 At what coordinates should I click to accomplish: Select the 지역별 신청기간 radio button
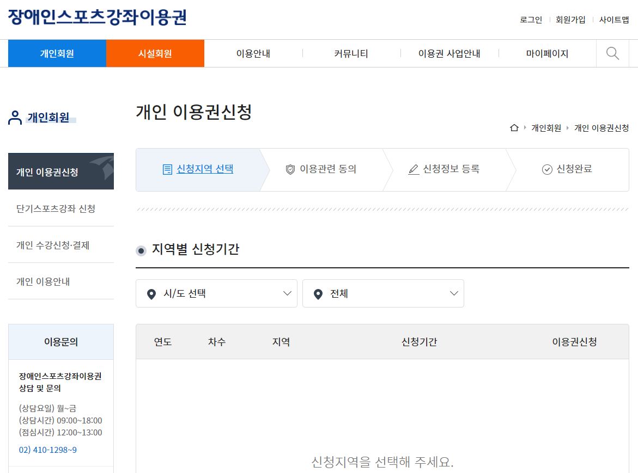click(x=141, y=251)
